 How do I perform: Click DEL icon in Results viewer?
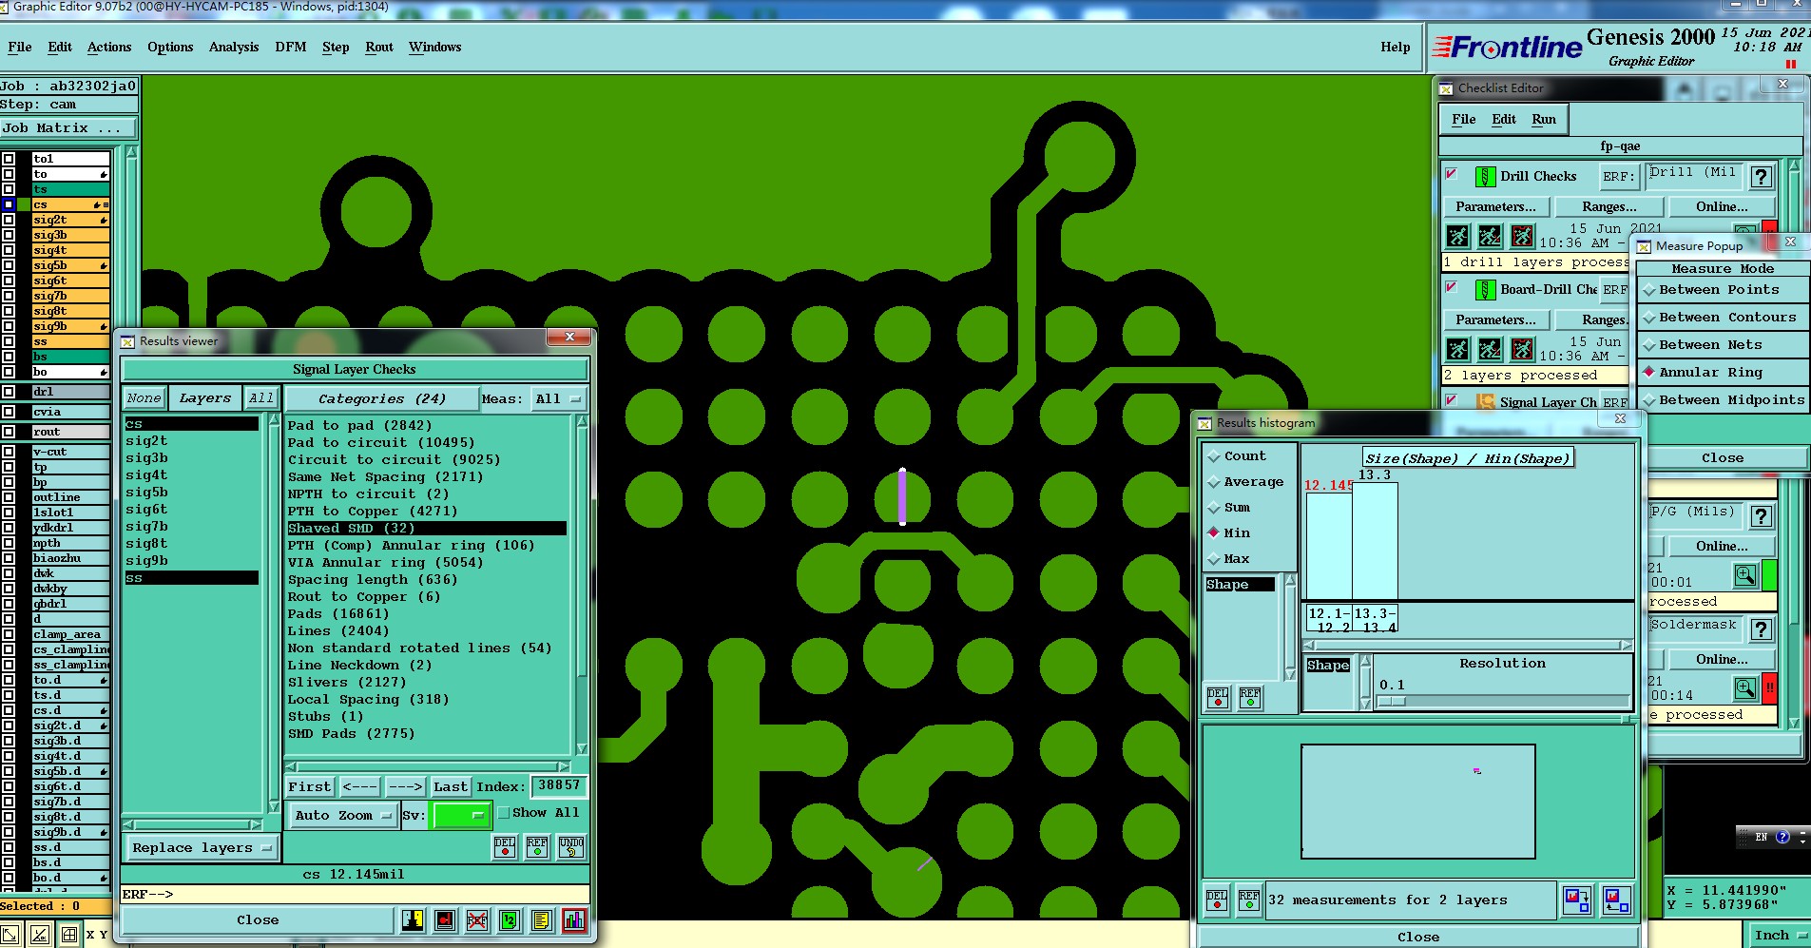pyautogui.click(x=505, y=846)
